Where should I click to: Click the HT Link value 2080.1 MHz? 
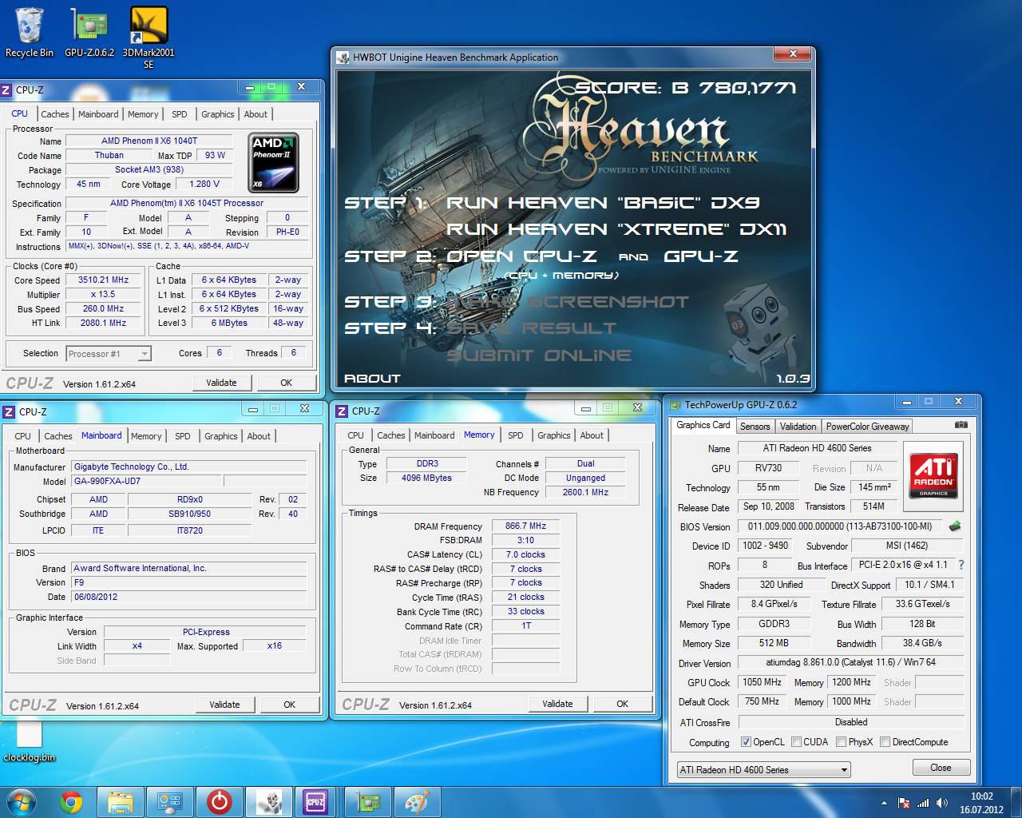click(x=104, y=324)
